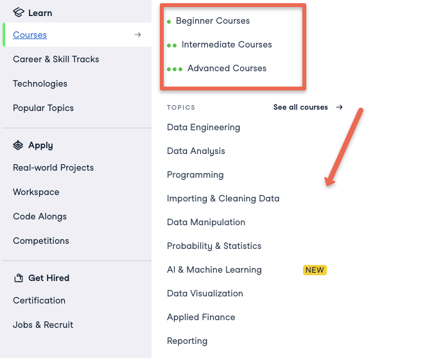This screenshot has width=425, height=358.
Task: Click the Apply stacked layers icon
Action: click(18, 145)
